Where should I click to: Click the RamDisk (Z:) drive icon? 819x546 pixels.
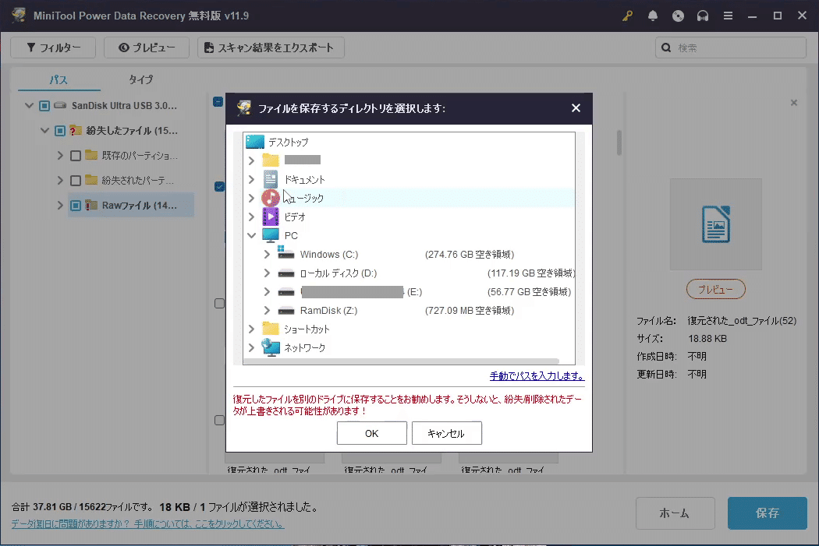[x=285, y=311]
